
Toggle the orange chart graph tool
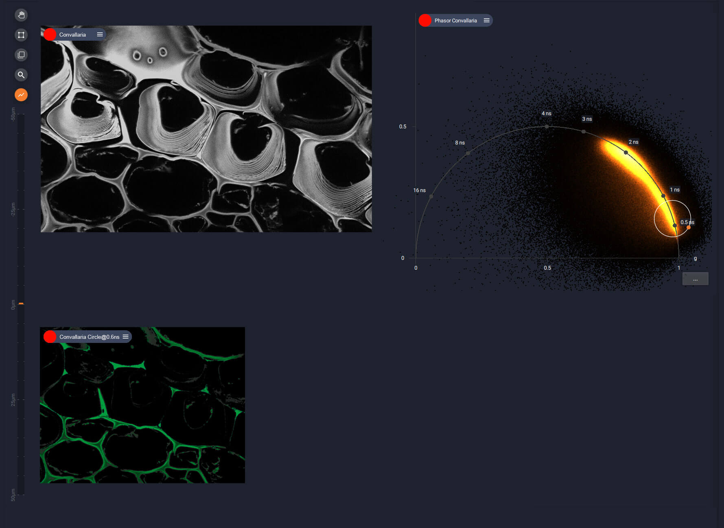click(21, 95)
